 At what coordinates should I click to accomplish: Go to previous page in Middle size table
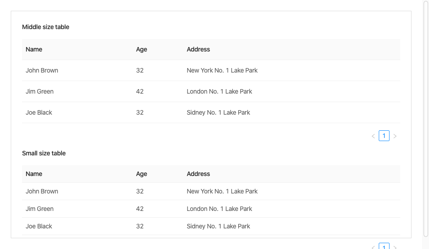click(373, 136)
